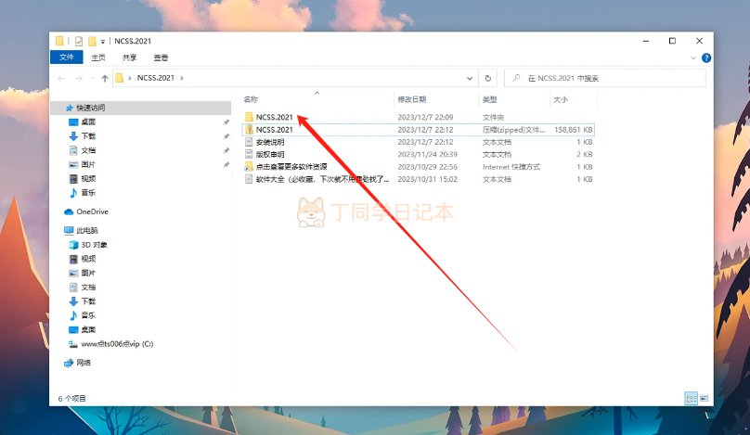Click the NCSS.2021 breadcrumb in address bar
Image resolution: width=750 pixels, height=435 pixels.
155,78
